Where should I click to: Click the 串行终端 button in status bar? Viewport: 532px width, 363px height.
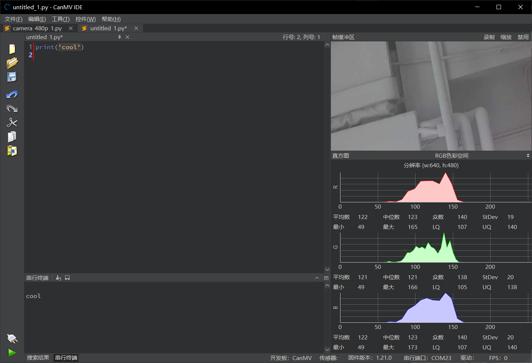tap(66, 358)
